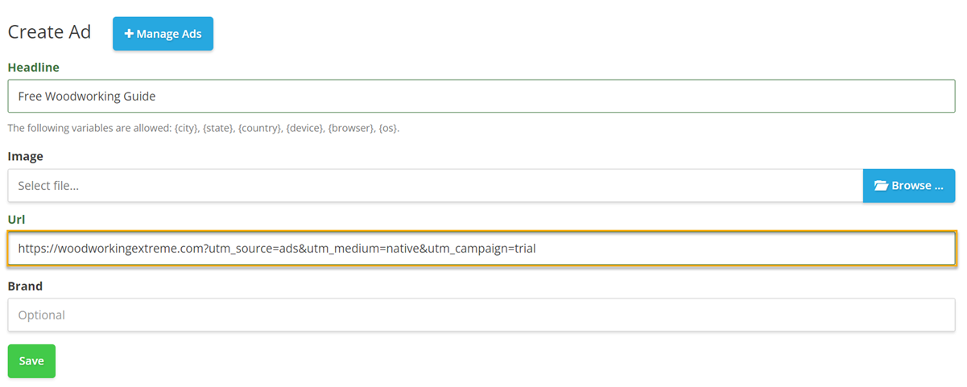Click the Brand field label
Image resolution: width=967 pixels, height=387 pixels.
coord(25,286)
